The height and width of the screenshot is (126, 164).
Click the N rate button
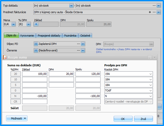tap(15, 96)
